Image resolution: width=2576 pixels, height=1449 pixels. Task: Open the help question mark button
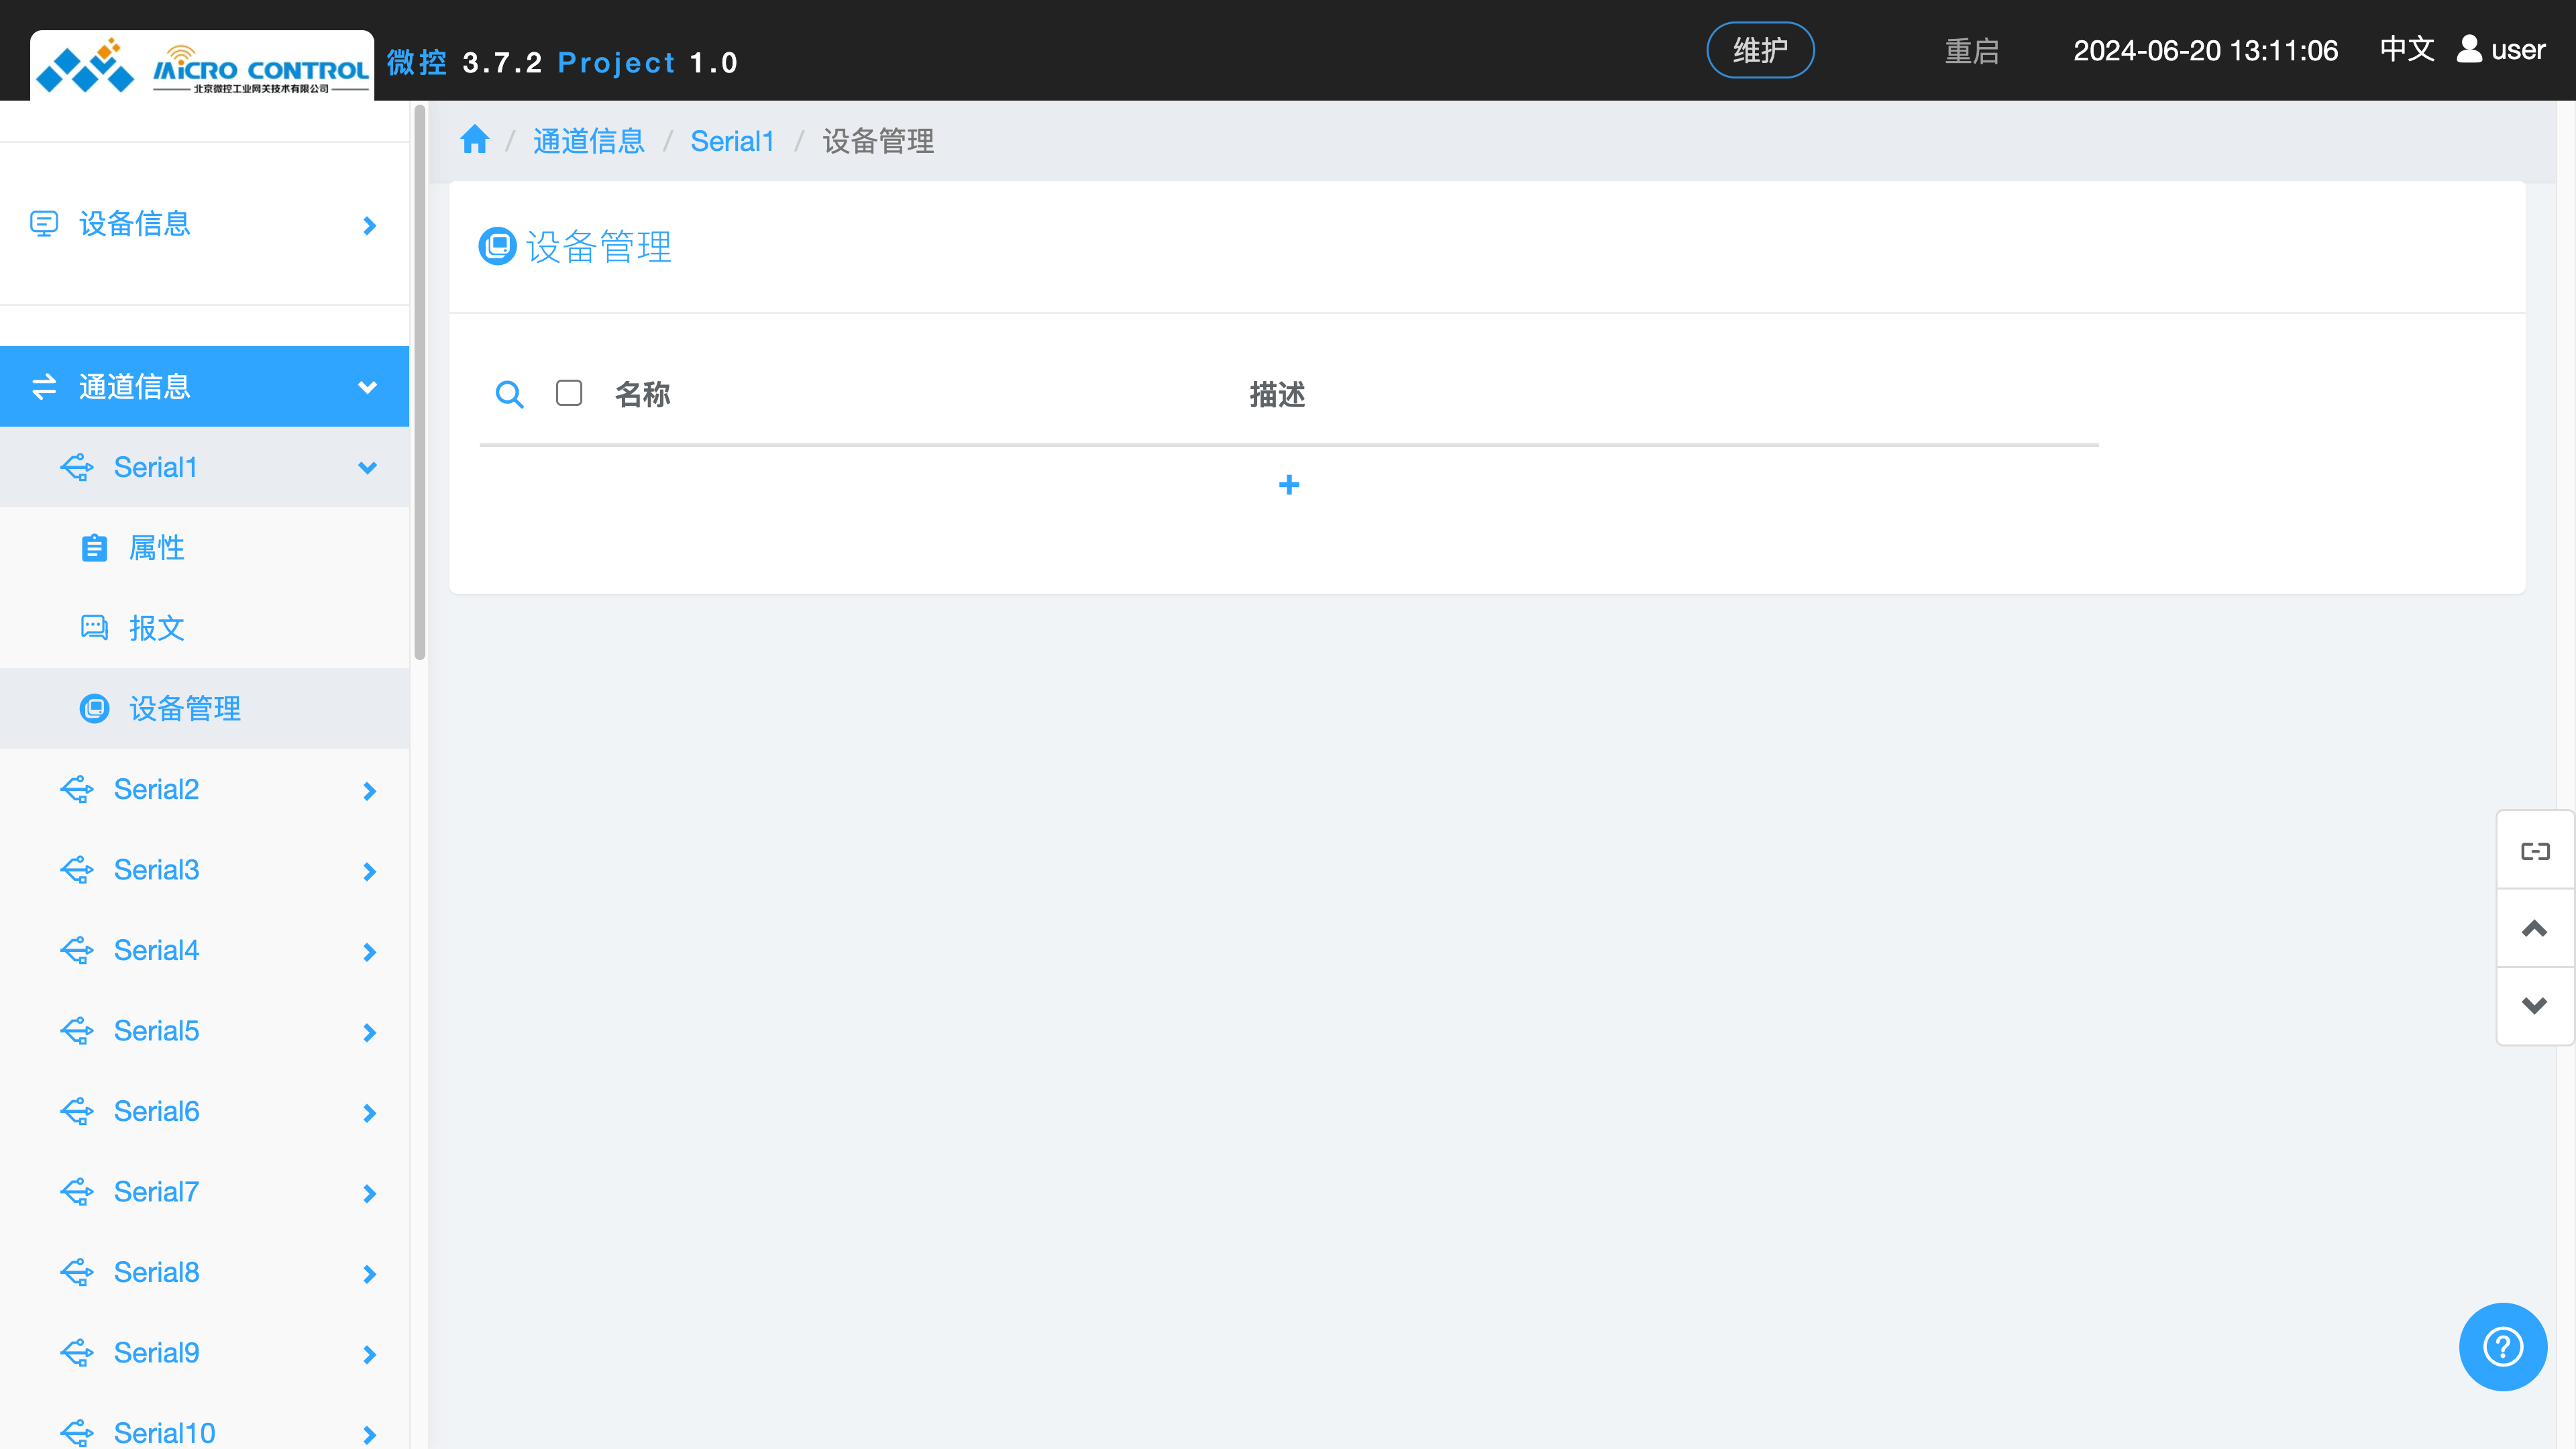[2502, 1346]
